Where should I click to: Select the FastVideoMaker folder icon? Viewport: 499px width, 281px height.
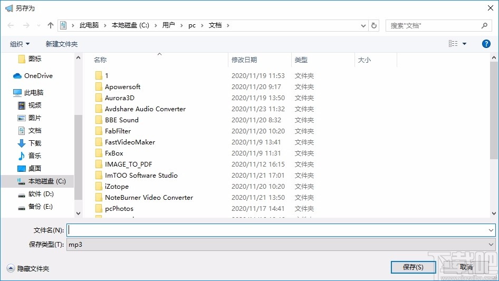[99, 142]
